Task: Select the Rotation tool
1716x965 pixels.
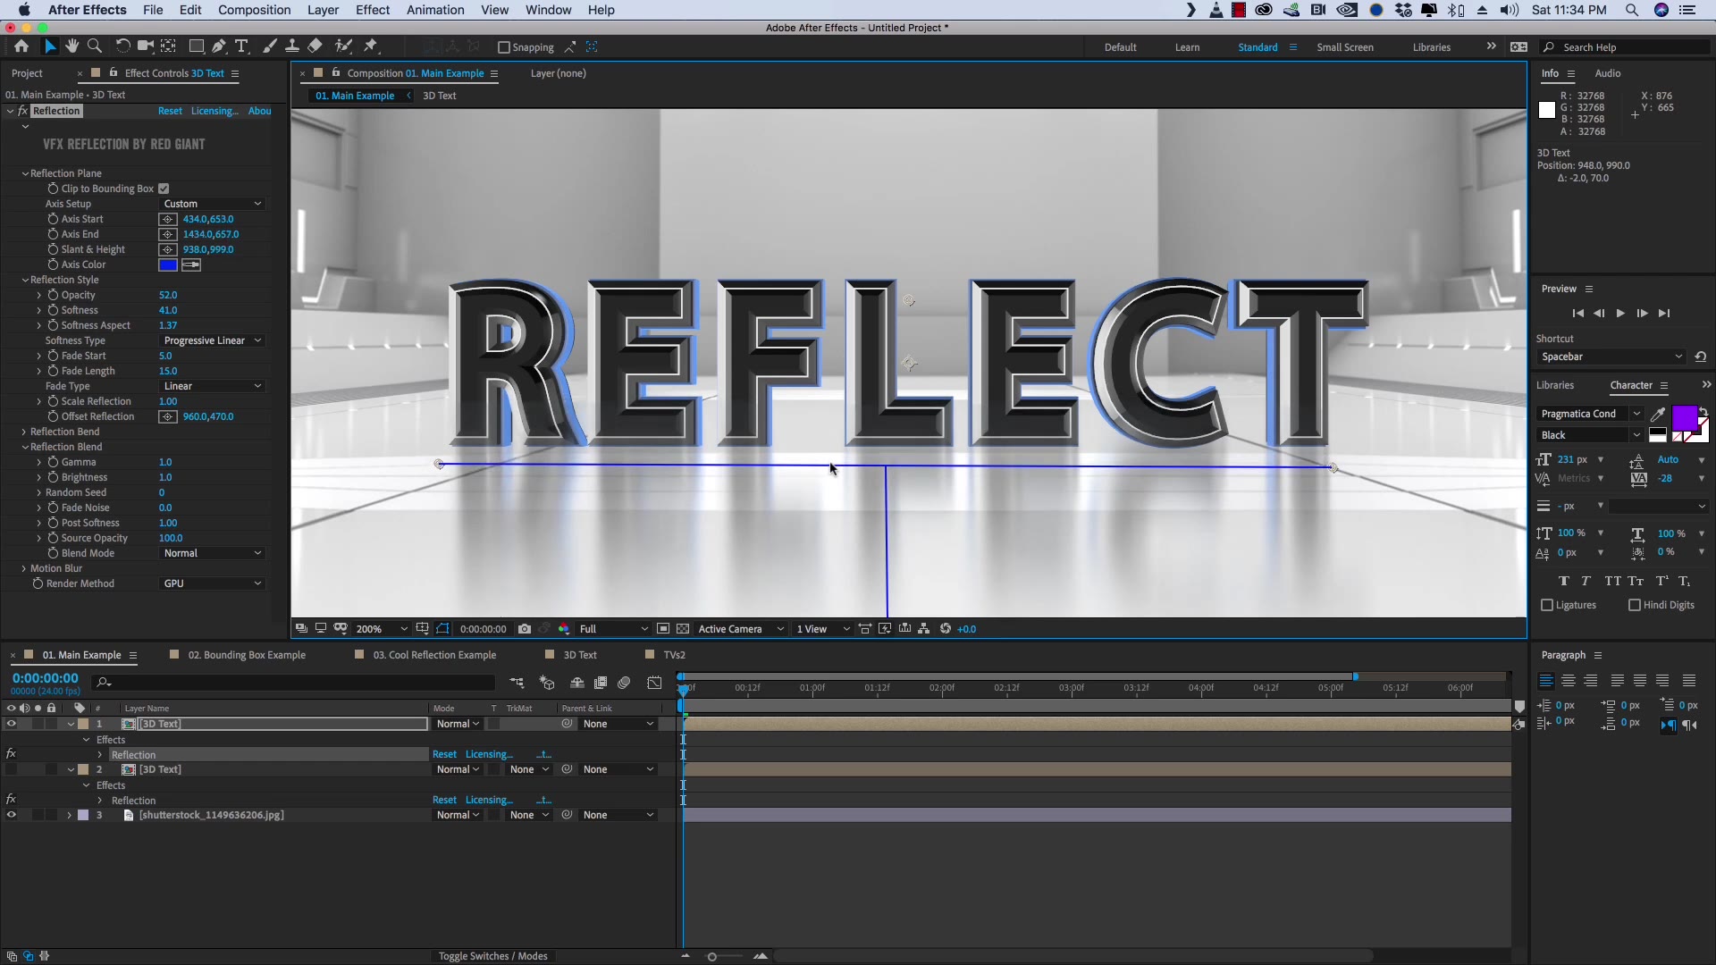Action: click(x=122, y=46)
